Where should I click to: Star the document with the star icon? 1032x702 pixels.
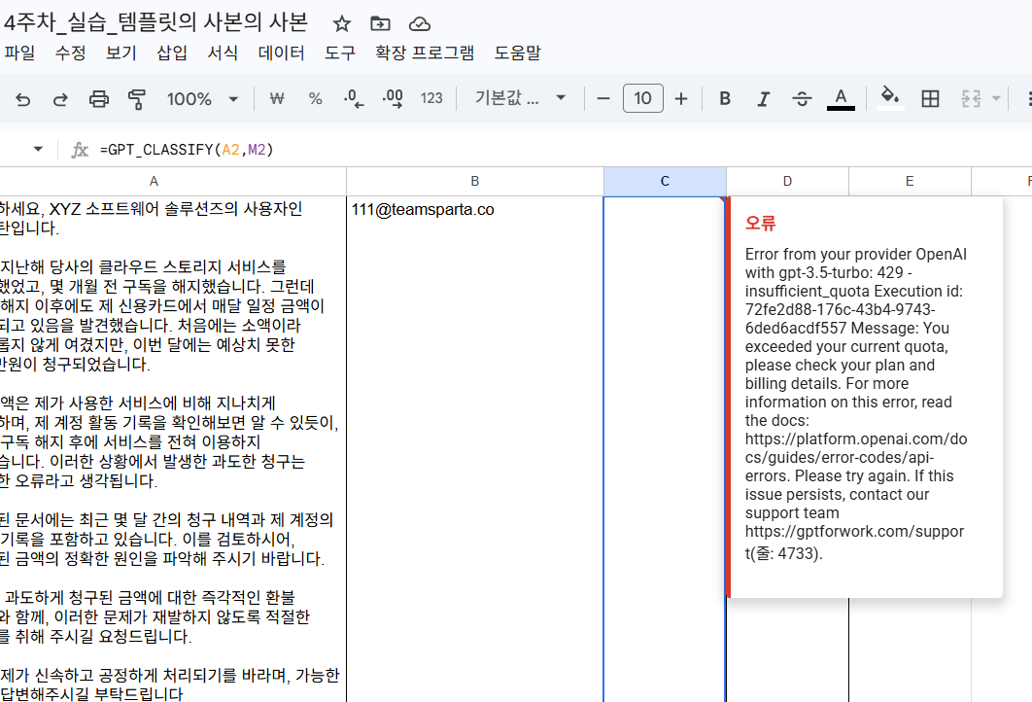342,24
